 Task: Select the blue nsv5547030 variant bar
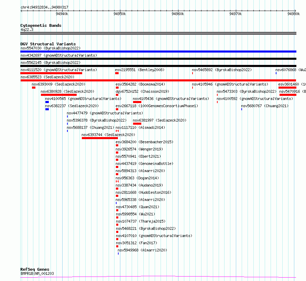click(x=158, y=52)
